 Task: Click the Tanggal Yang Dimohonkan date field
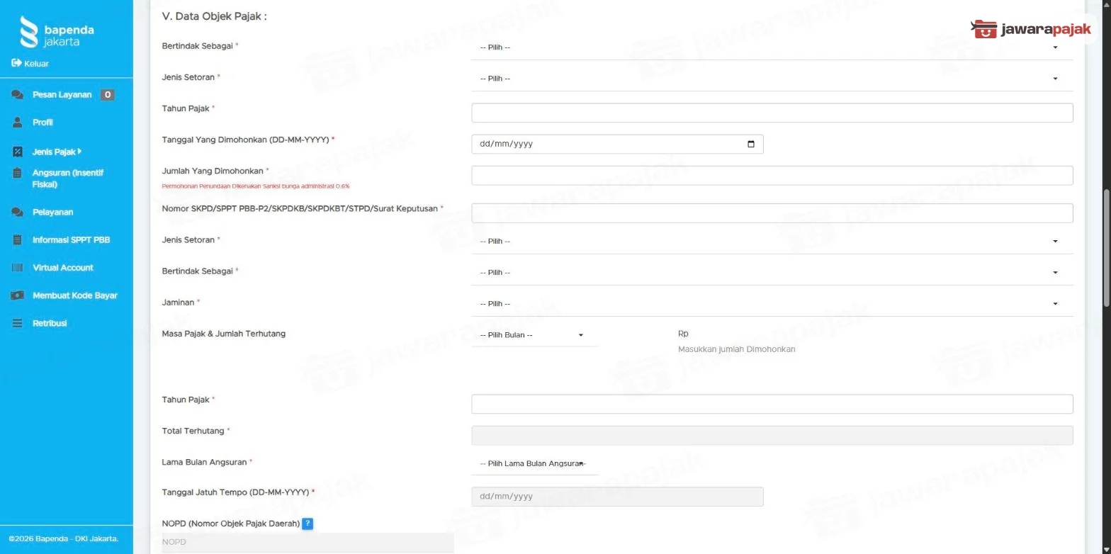[617, 144]
